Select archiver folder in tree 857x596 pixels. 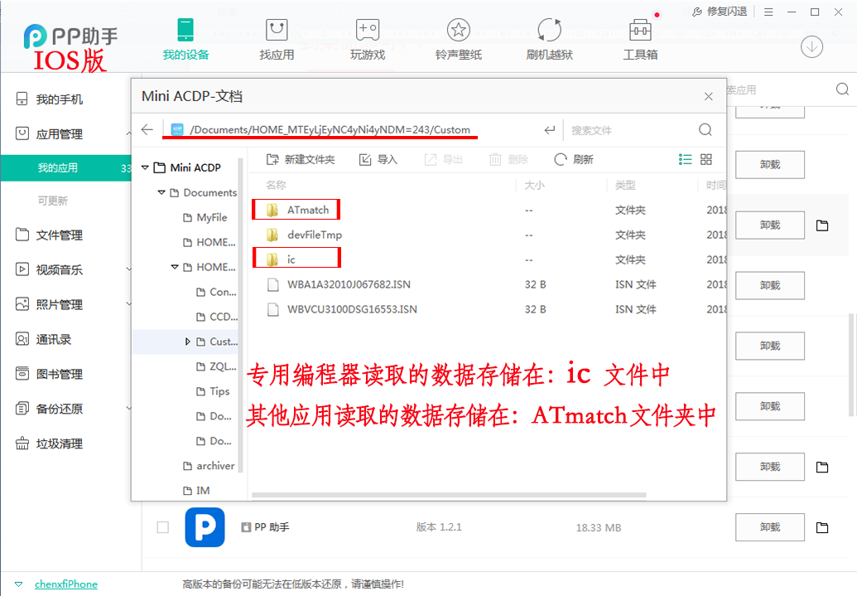(209, 466)
